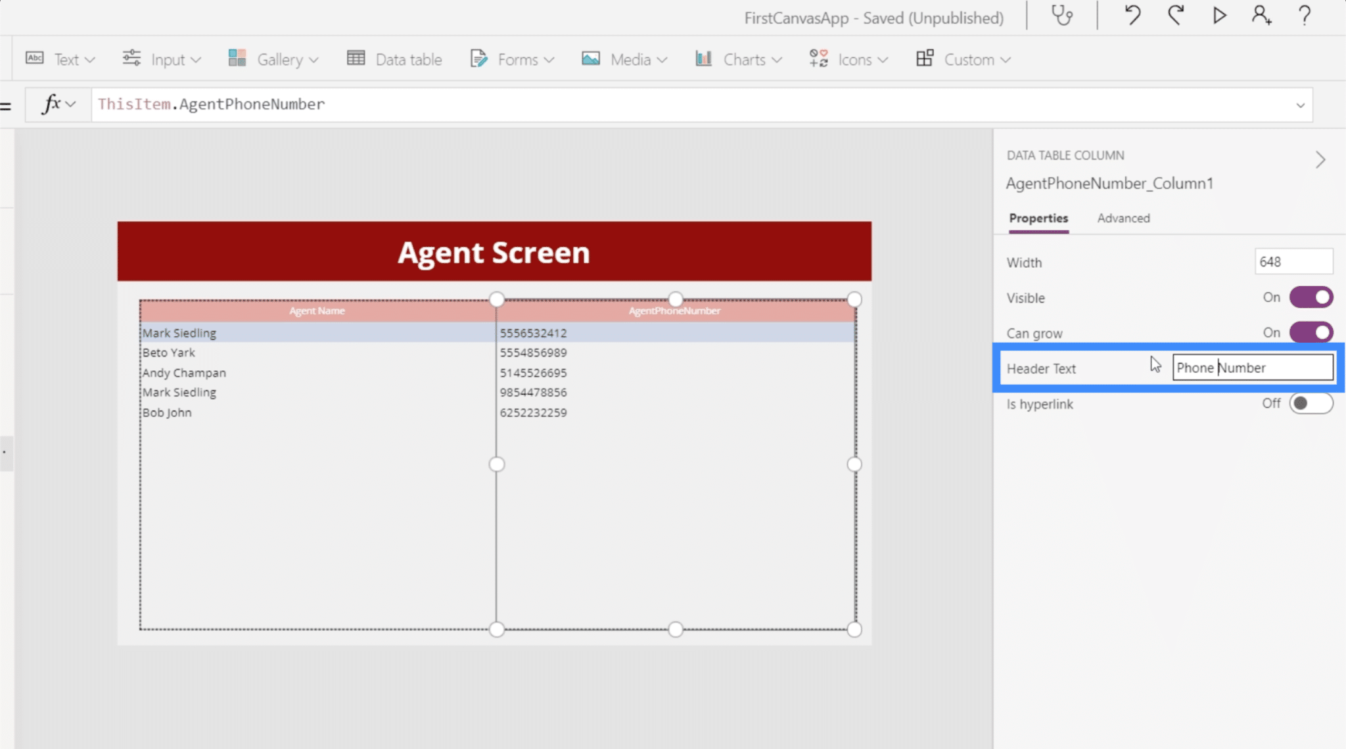Click the Undo arrow icon

(x=1132, y=15)
